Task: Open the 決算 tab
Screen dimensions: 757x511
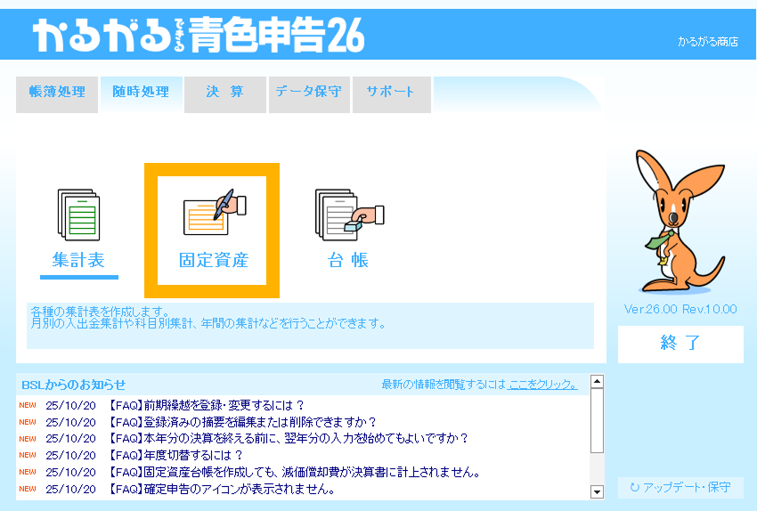Action: pyautogui.click(x=224, y=93)
